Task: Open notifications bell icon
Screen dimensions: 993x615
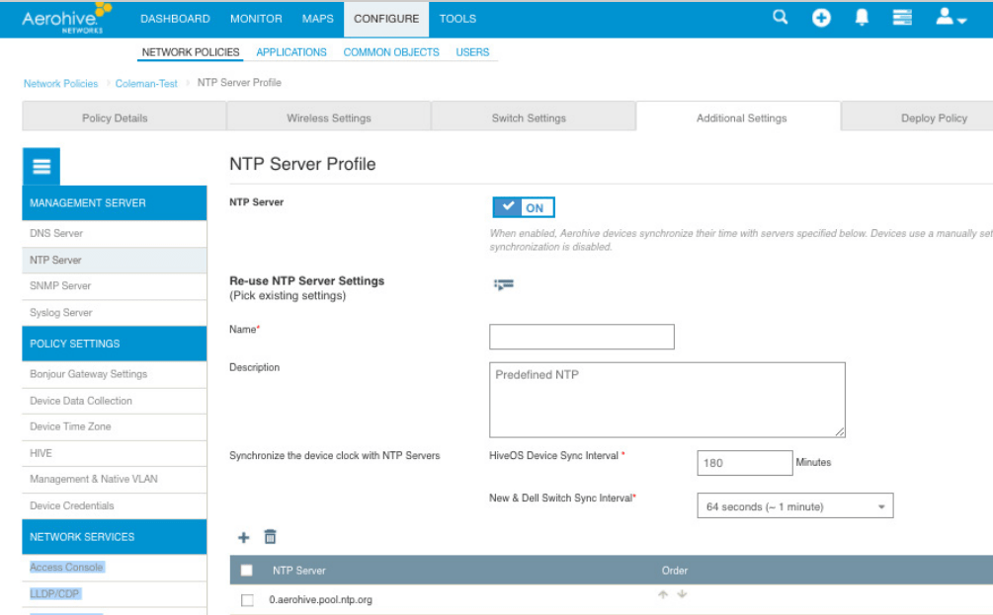Action: [x=862, y=18]
